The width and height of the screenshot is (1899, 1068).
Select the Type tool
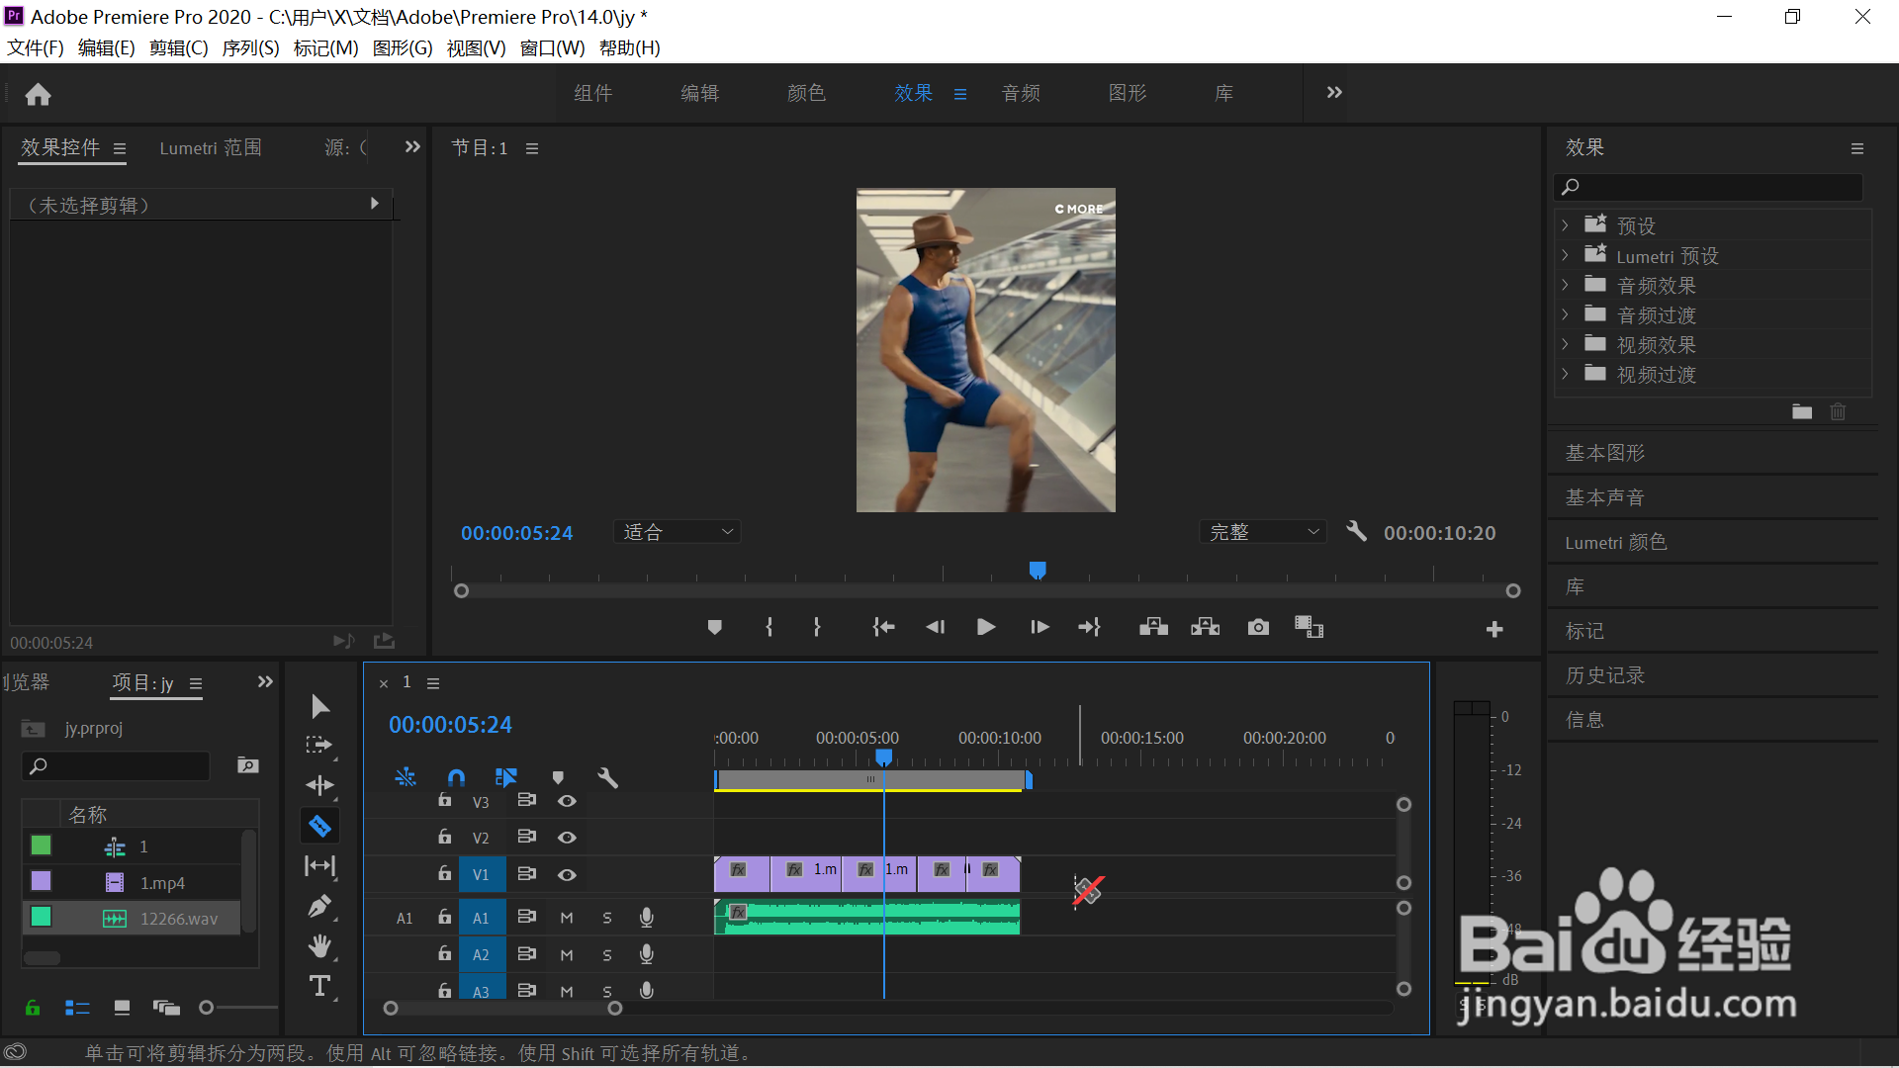(x=319, y=986)
